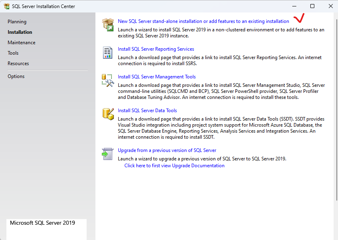Start Upgrade from a previous version link
338x240 pixels.
167,150
